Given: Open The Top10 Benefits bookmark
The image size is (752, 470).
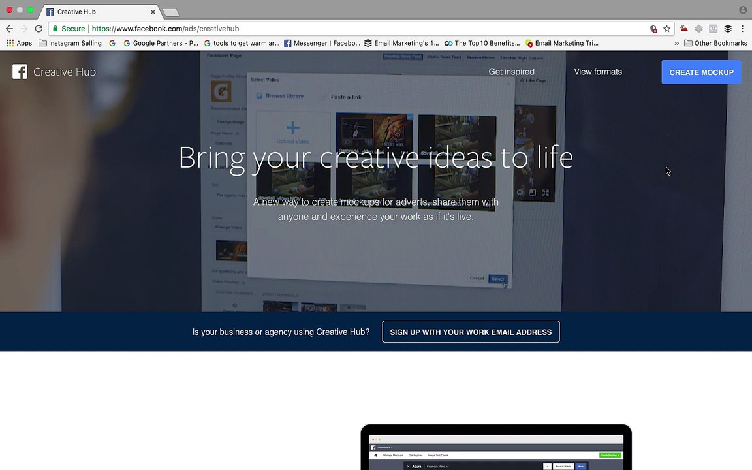Looking at the screenshot, I should click(x=482, y=43).
